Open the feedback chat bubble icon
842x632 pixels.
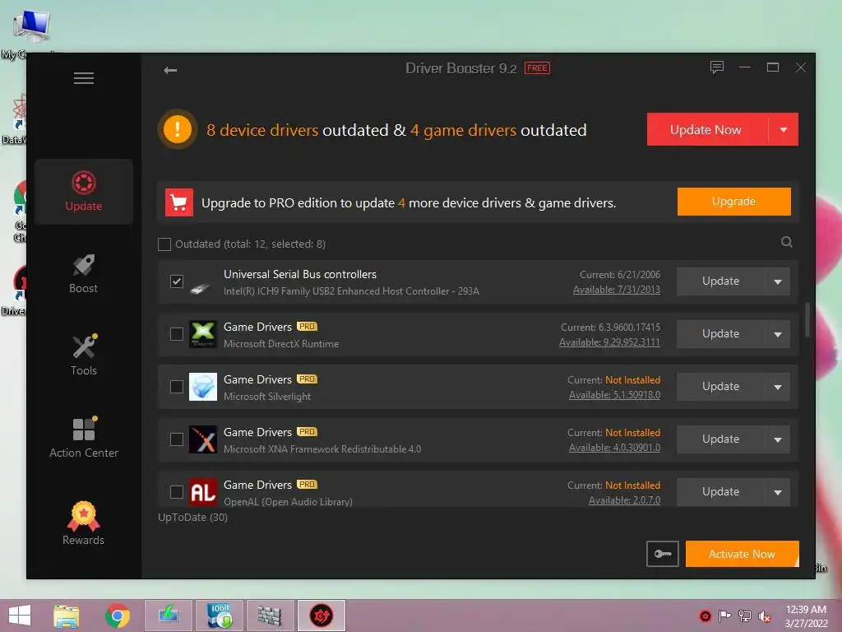[x=717, y=67]
